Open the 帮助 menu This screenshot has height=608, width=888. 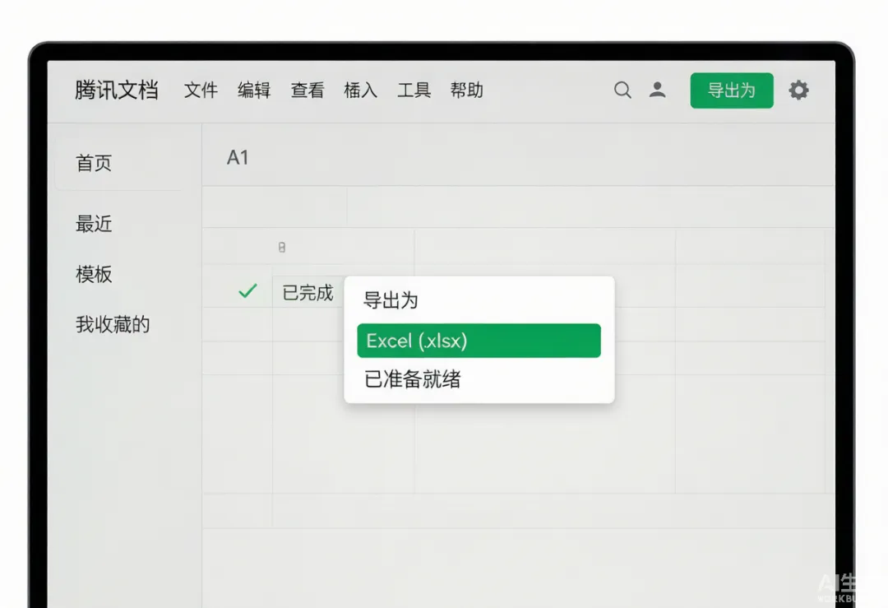467,91
